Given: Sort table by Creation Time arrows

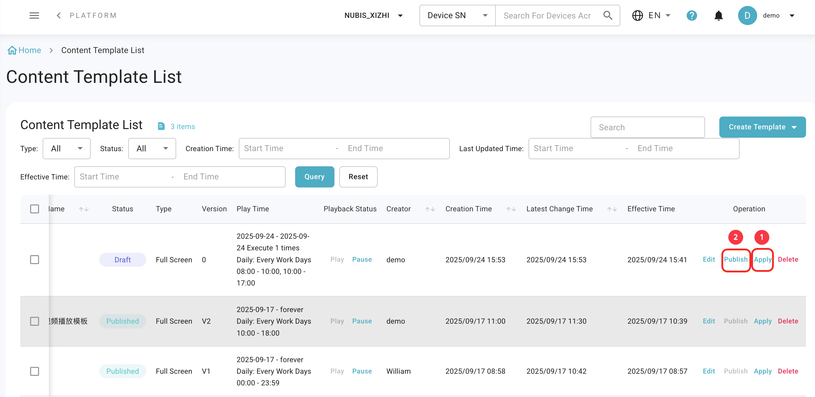Looking at the screenshot, I should click(x=511, y=209).
